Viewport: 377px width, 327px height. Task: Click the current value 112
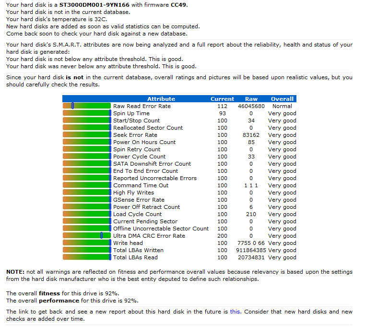(223, 106)
